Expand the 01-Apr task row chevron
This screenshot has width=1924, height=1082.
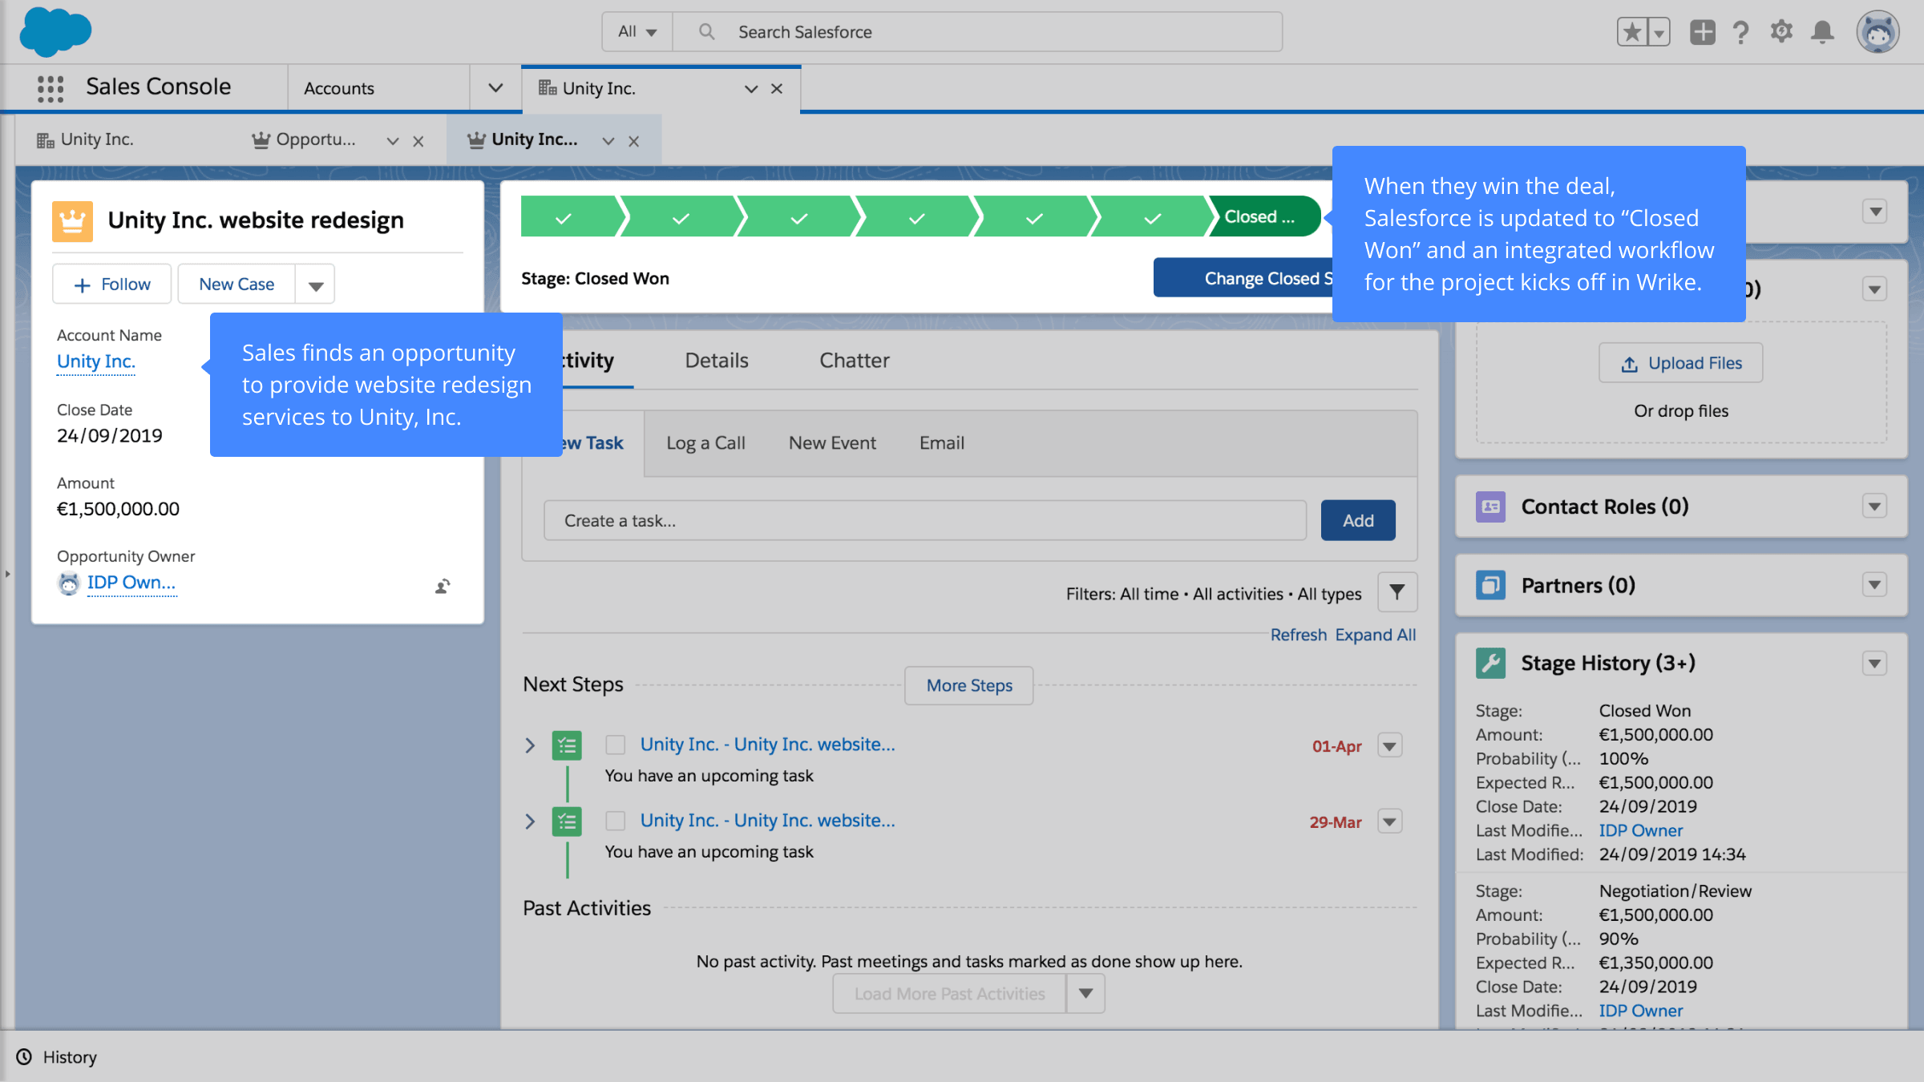tap(530, 745)
